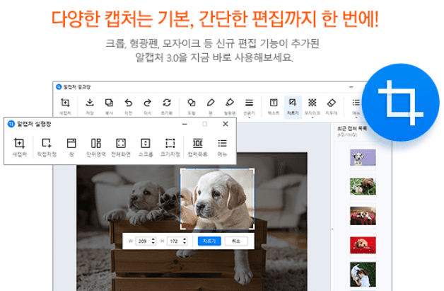
Task: Reset edits with the 초기화 icon
Action: coord(167,106)
